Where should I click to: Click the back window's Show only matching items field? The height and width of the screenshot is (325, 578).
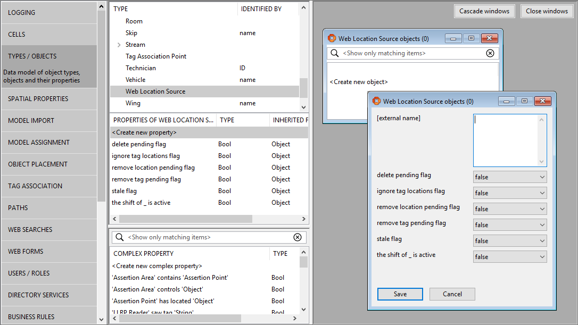(x=413, y=53)
